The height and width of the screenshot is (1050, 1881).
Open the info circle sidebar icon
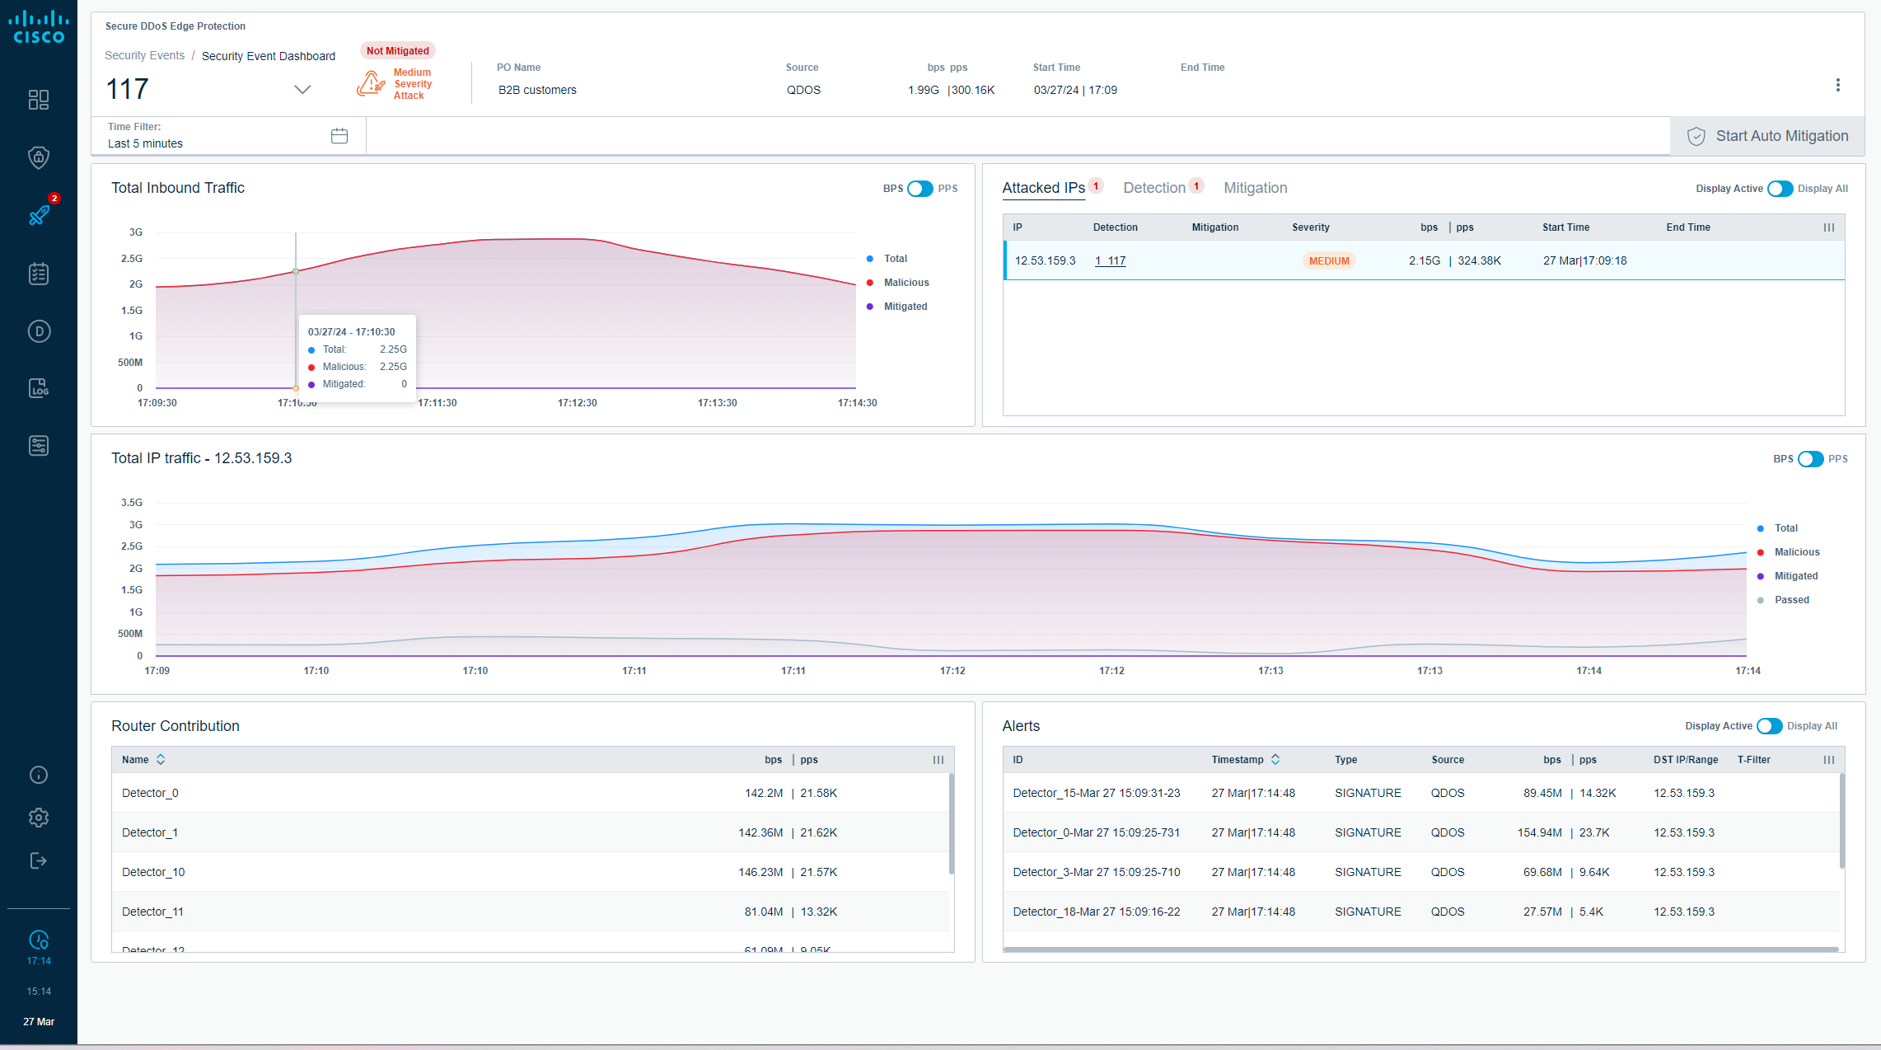tap(39, 775)
